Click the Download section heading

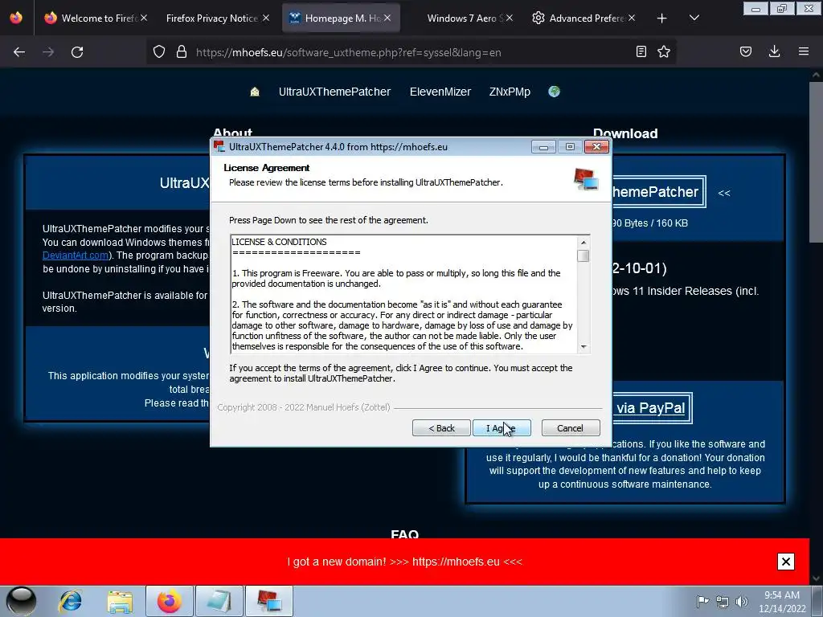click(x=625, y=133)
